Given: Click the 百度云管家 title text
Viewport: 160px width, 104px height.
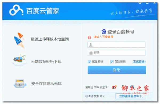Looking at the screenshot, I should 43,11.
